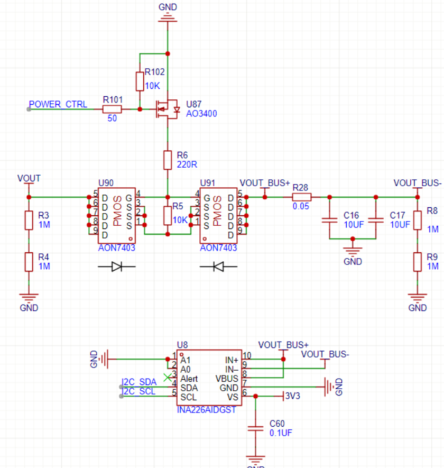Click the 0.05 value under R28
The image size is (444, 468).
tap(301, 206)
